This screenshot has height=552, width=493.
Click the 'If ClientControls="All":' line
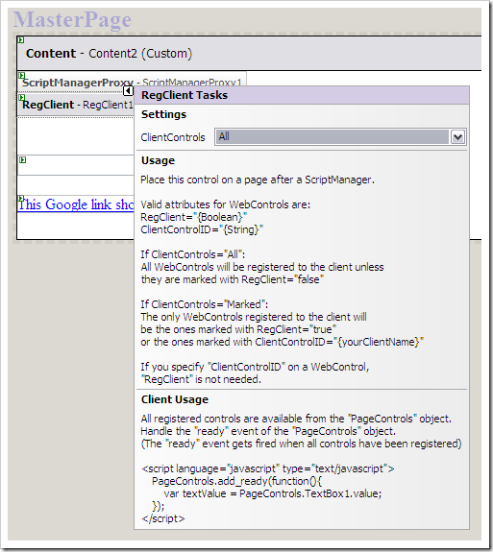tap(193, 254)
